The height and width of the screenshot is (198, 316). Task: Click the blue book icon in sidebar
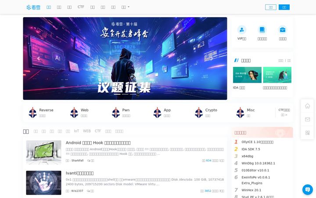[x=262, y=30]
